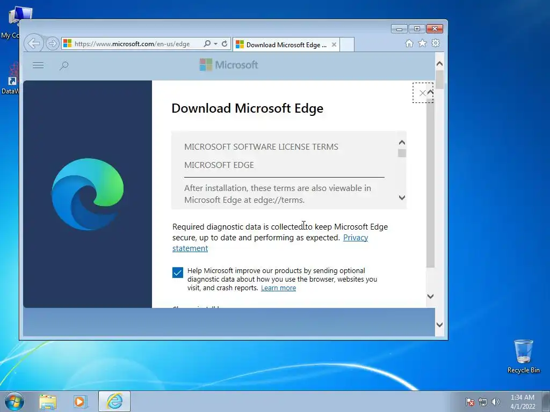Click the license terms scrollbar thumb
Image resolution: width=550 pixels, height=412 pixels.
(402, 153)
